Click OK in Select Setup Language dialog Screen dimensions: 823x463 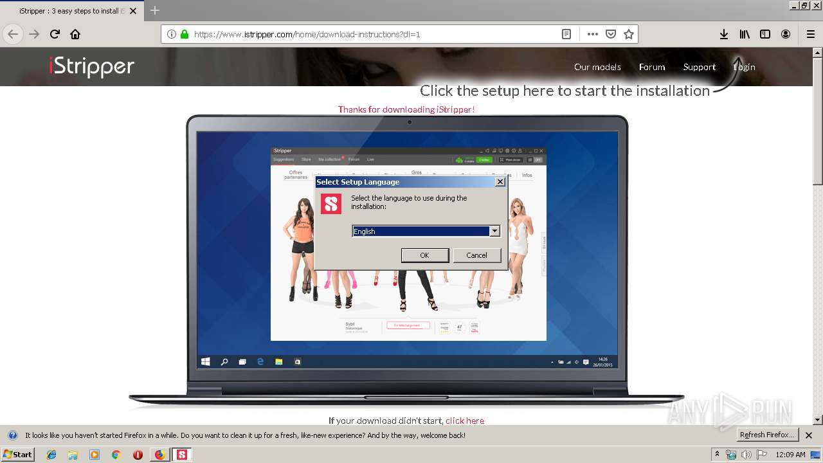coord(424,255)
